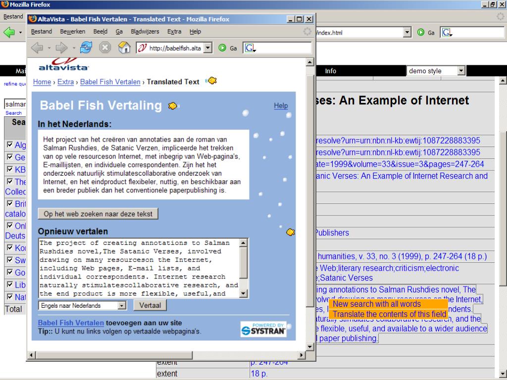Open the Babel Fish Vertalen breadcrumb link

tap(110, 82)
